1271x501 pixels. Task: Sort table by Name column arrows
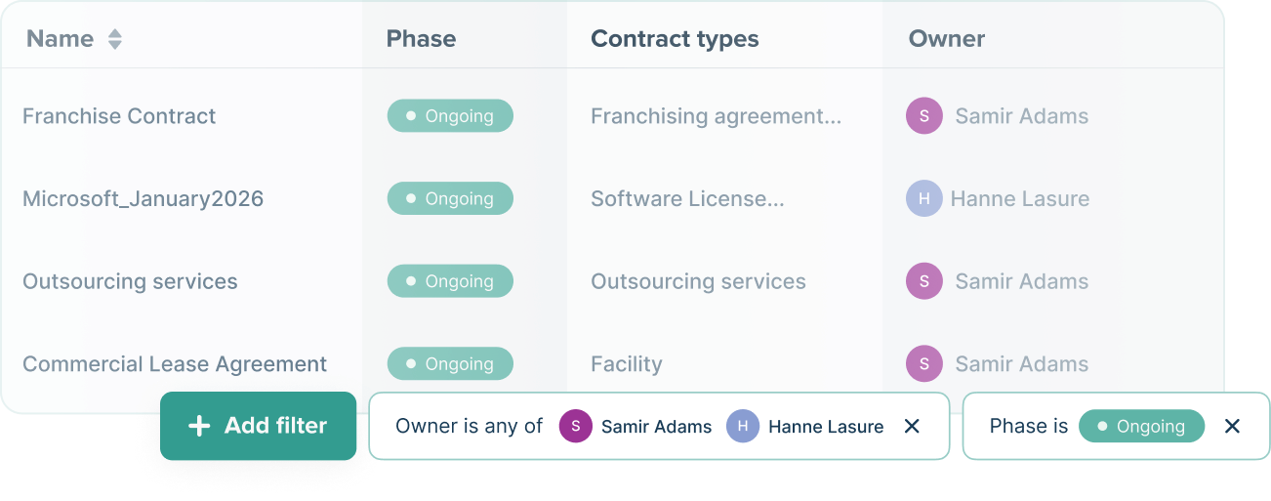115,39
